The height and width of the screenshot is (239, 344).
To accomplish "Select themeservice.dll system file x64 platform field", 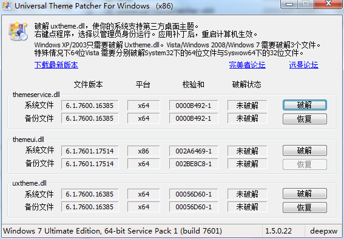I will [143, 106].
